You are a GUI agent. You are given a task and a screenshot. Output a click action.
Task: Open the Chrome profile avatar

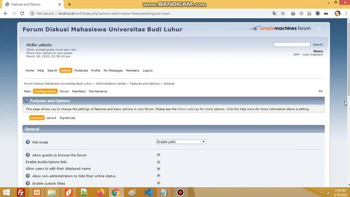coord(337,13)
